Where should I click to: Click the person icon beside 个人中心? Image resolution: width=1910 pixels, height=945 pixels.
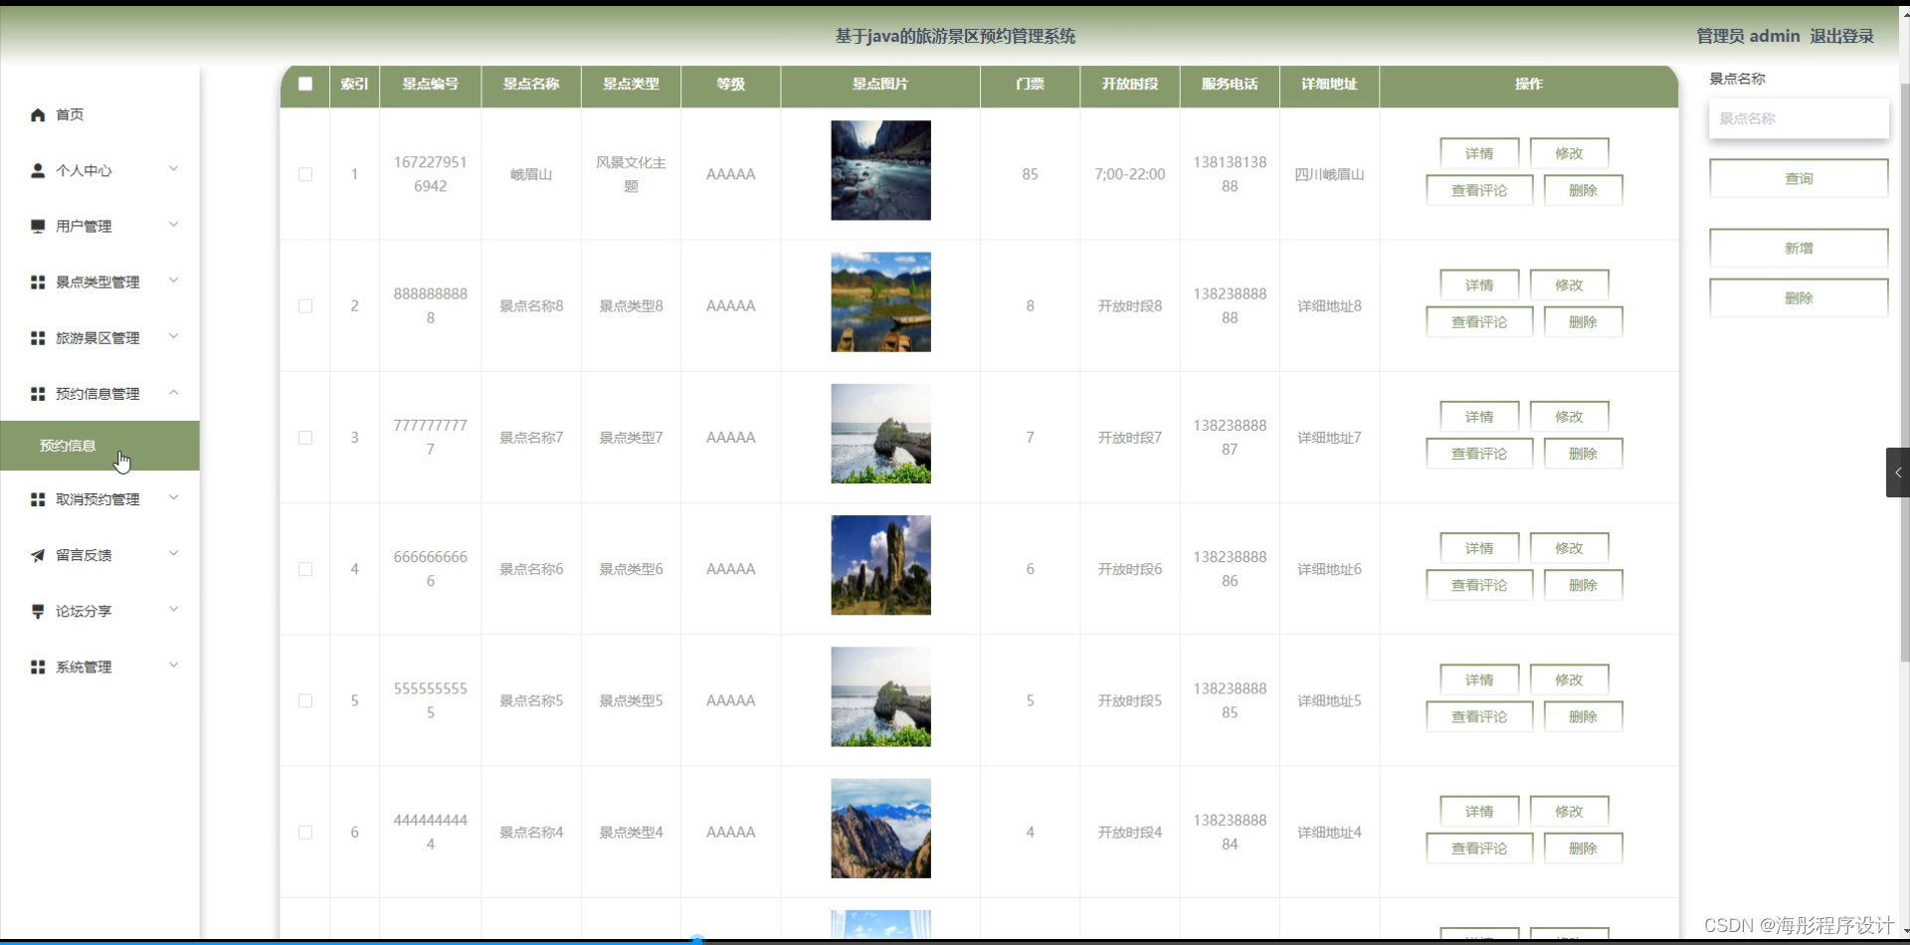(38, 171)
